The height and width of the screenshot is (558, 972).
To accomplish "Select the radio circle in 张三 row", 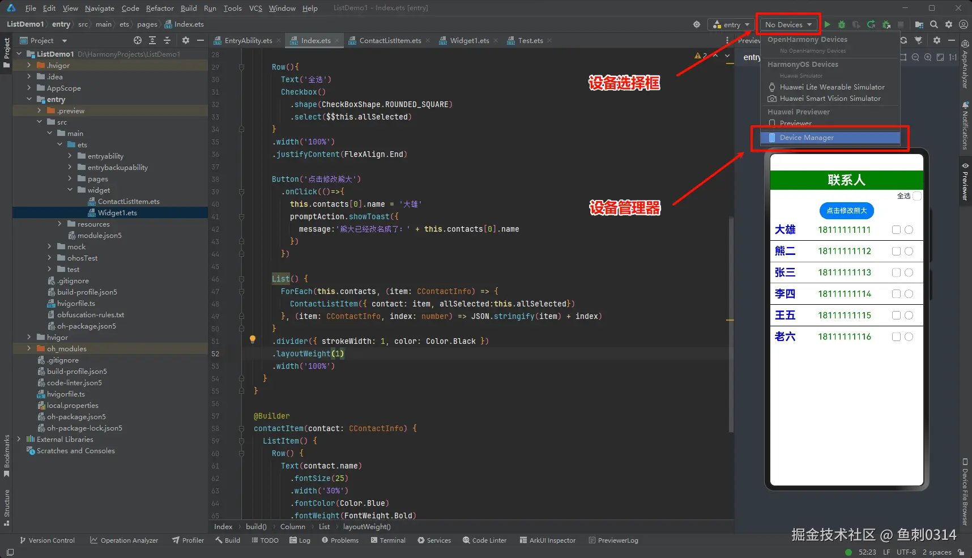I will point(909,272).
